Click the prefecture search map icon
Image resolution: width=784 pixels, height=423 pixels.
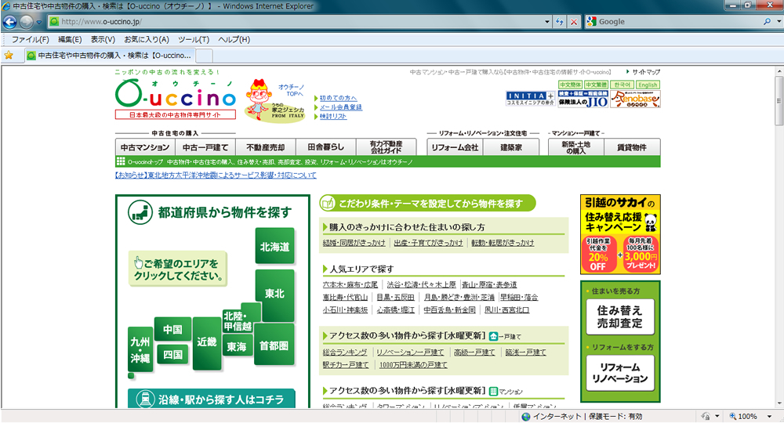pyautogui.click(x=140, y=212)
